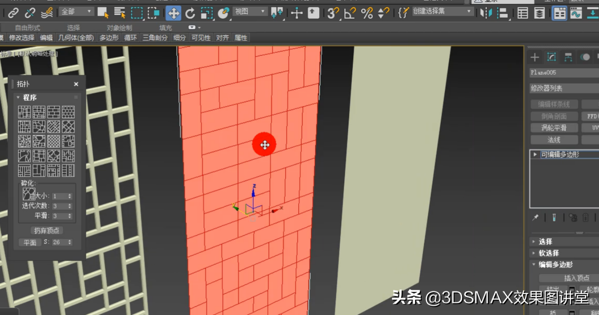
Task: Click the 平滑 value field
Action: click(59, 216)
